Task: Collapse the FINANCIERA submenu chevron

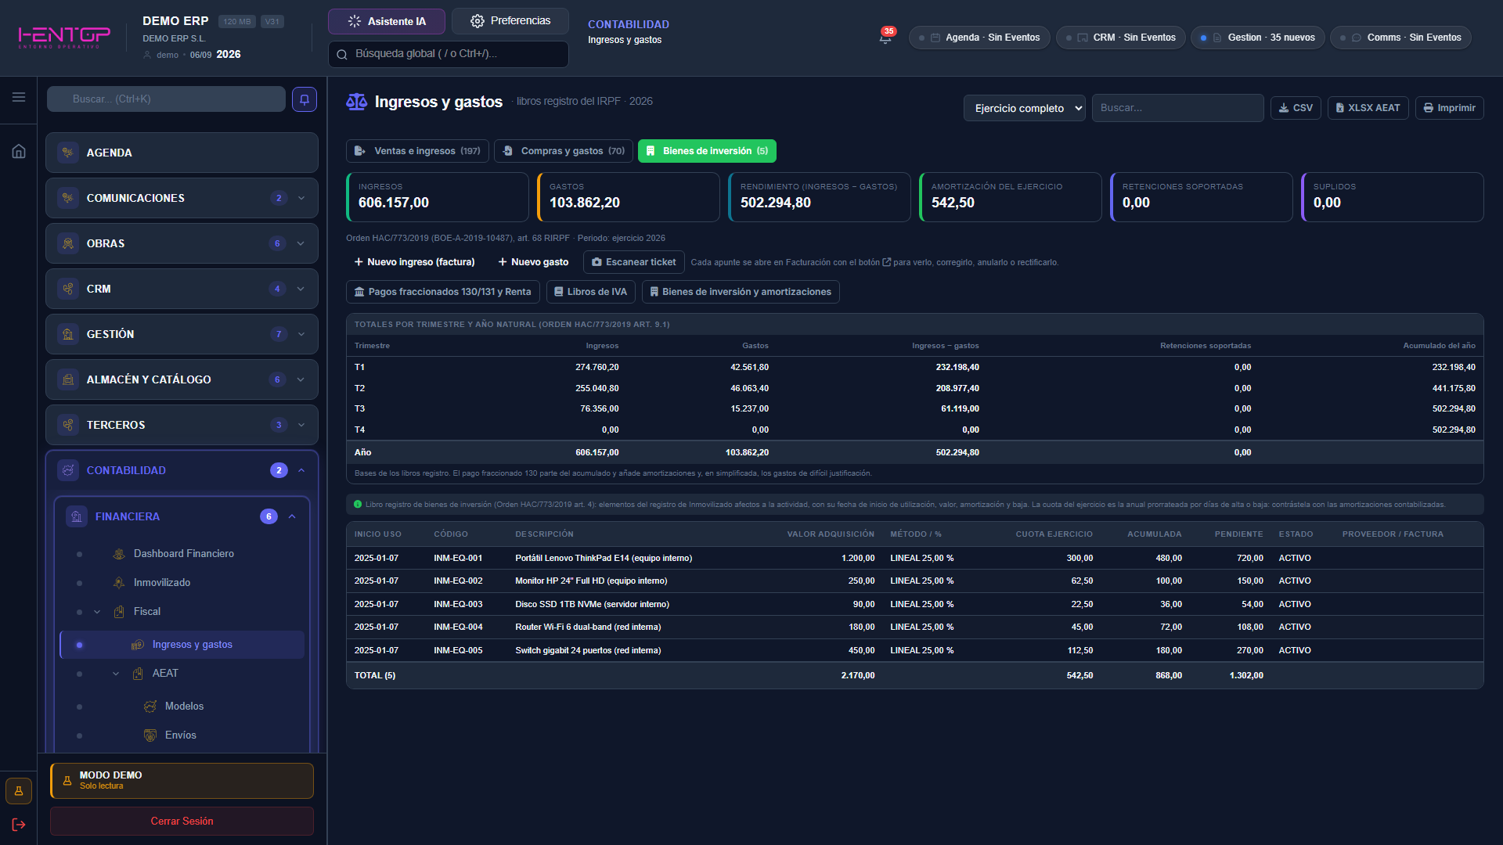Action: (292, 516)
